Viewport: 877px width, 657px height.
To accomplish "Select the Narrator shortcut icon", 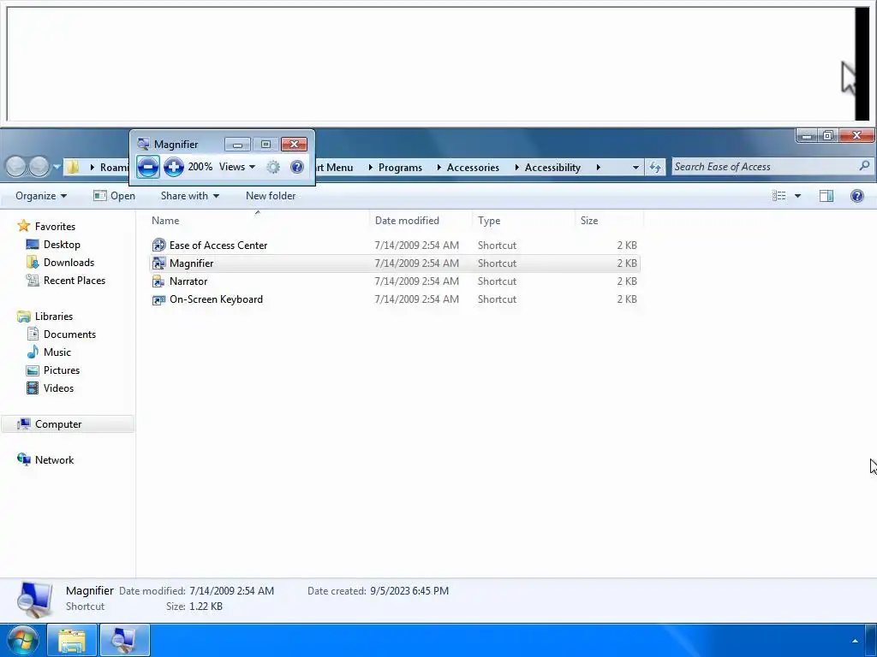I will click(158, 281).
